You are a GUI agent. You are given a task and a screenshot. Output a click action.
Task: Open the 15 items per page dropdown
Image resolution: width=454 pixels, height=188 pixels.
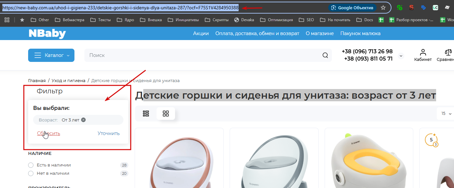coord(446,114)
